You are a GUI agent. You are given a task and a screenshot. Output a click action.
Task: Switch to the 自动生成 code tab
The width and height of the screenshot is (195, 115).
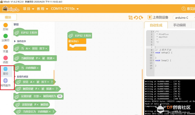coord(156,25)
